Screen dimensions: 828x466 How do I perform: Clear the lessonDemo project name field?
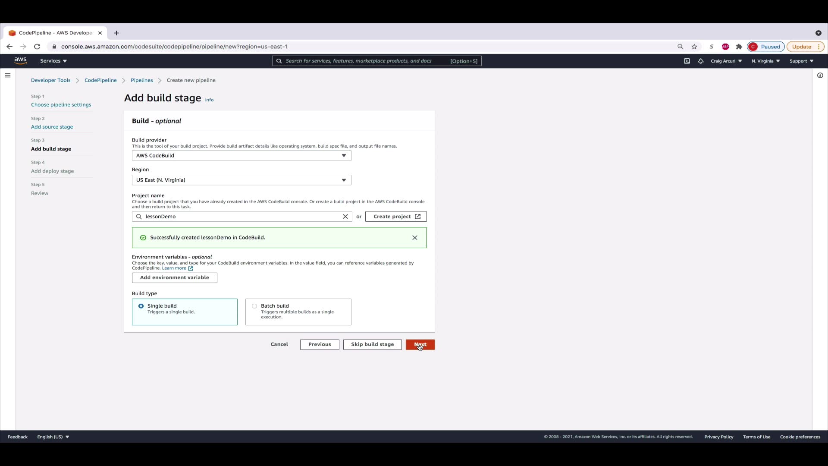click(x=345, y=217)
